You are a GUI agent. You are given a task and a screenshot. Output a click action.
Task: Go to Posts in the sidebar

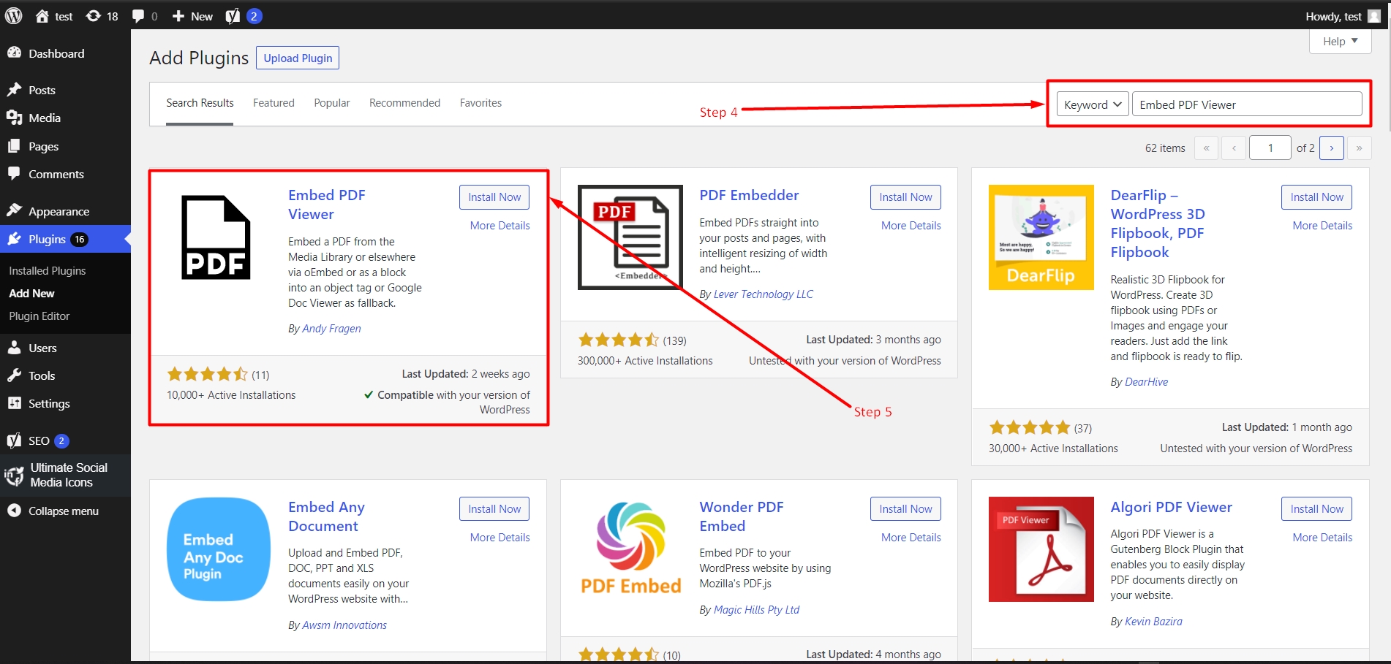click(42, 90)
